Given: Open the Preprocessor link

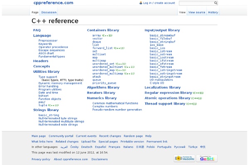Looking at the screenshot, I should (48, 41).
